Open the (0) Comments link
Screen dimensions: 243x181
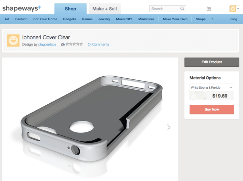coord(99,44)
